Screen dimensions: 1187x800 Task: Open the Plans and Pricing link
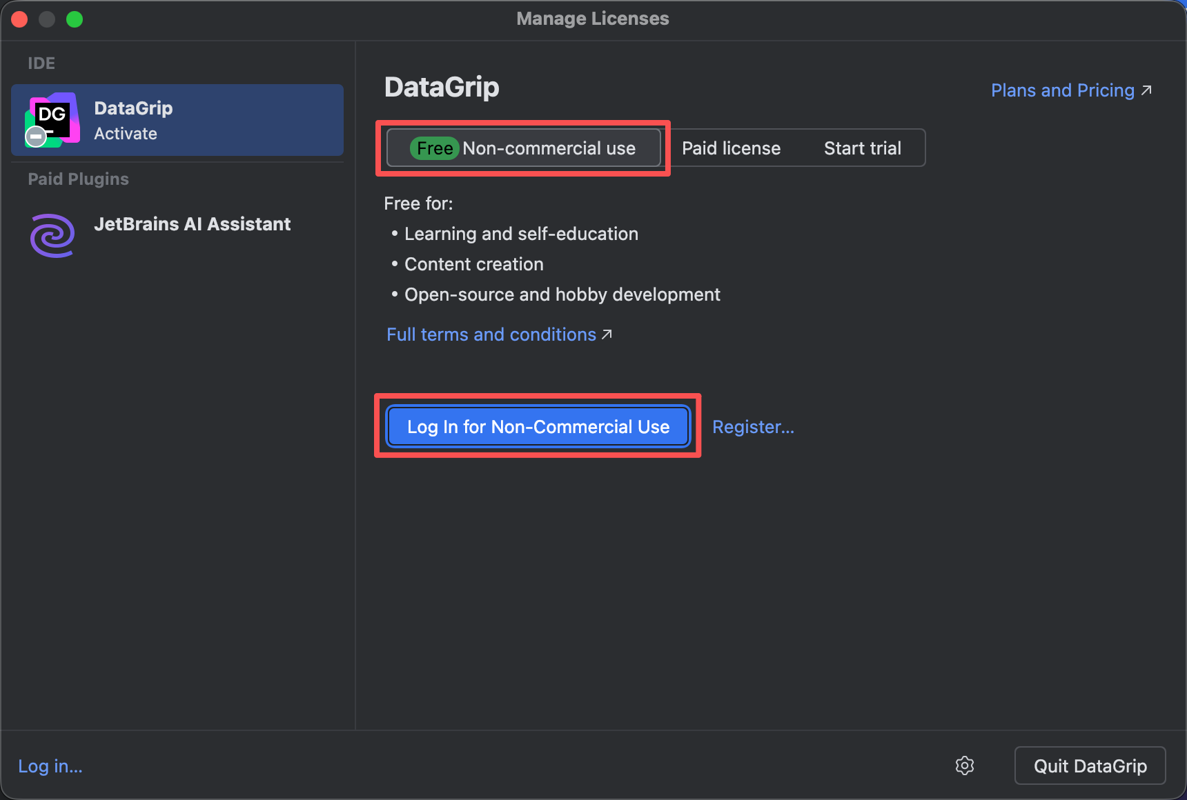point(1062,90)
